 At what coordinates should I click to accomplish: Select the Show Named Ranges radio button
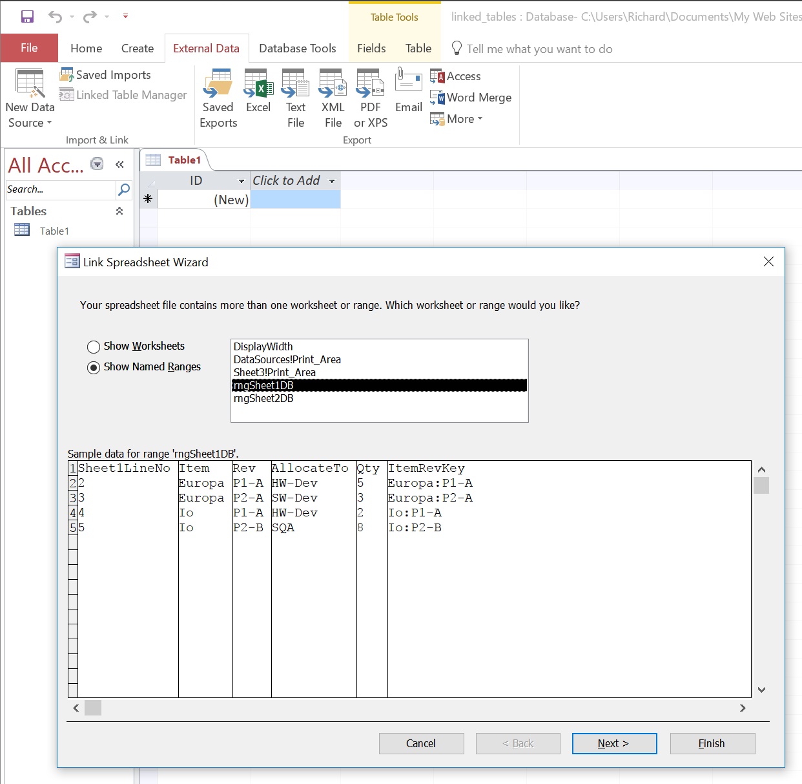(x=94, y=368)
